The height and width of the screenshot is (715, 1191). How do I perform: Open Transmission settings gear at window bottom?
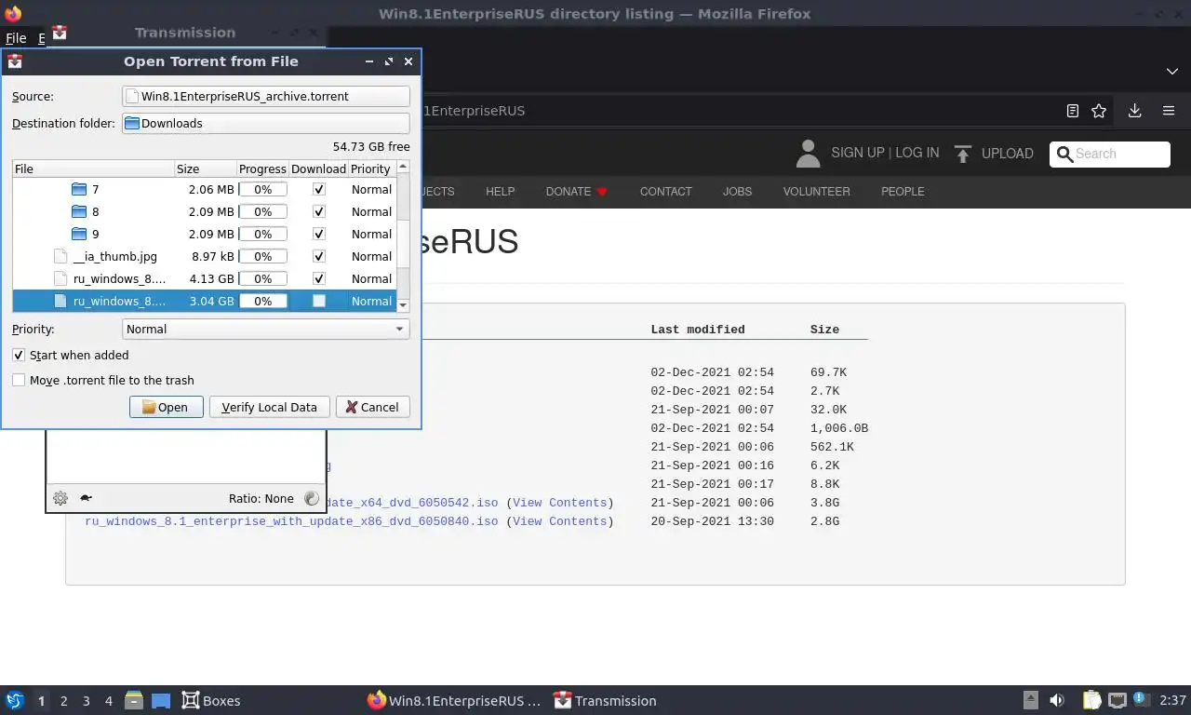[60, 498]
